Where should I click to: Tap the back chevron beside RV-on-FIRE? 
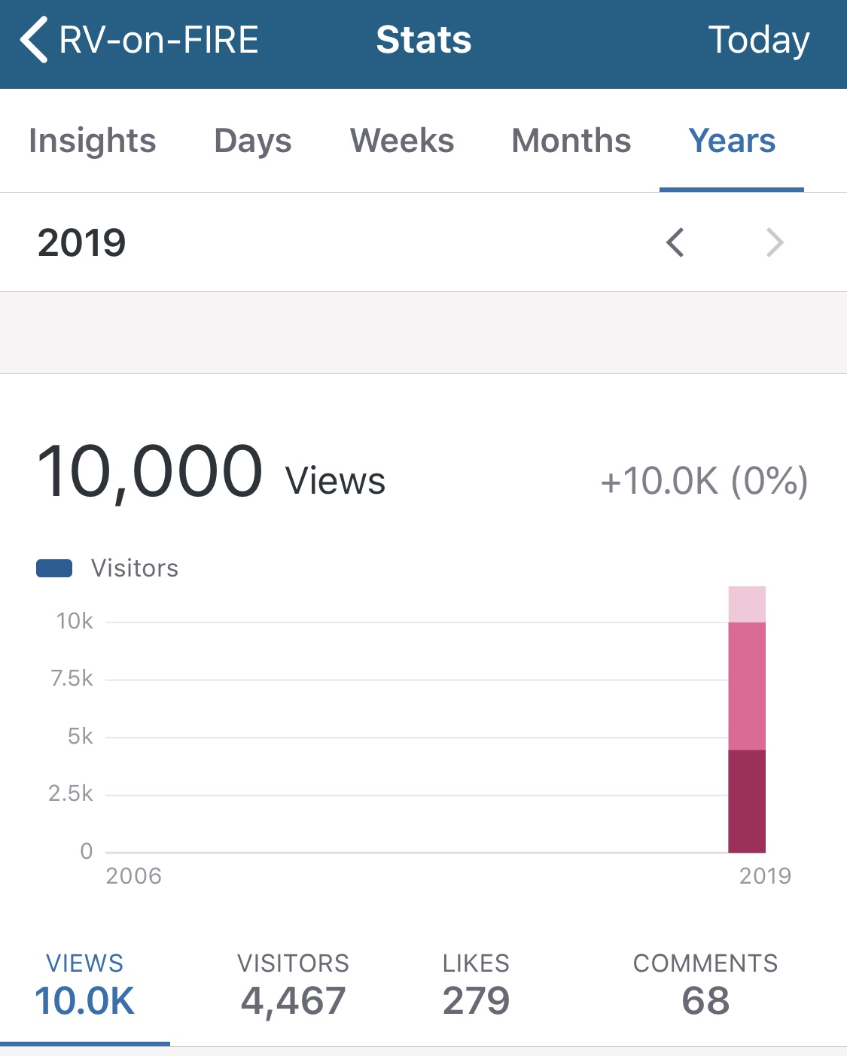click(35, 40)
